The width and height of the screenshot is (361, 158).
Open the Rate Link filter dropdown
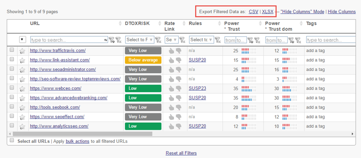(x=171, y=40)
